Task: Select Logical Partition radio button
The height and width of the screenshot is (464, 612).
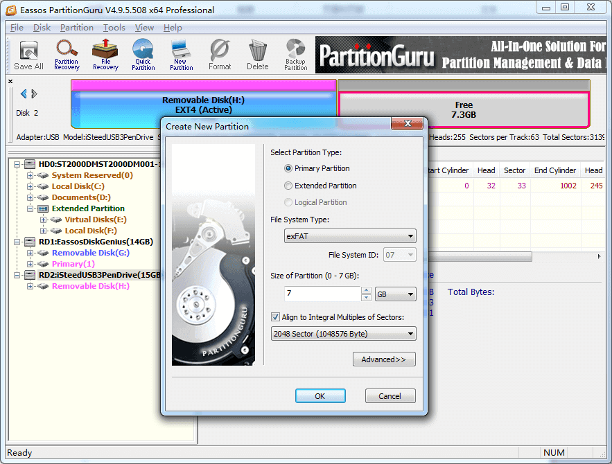Action: click(288, 202)
